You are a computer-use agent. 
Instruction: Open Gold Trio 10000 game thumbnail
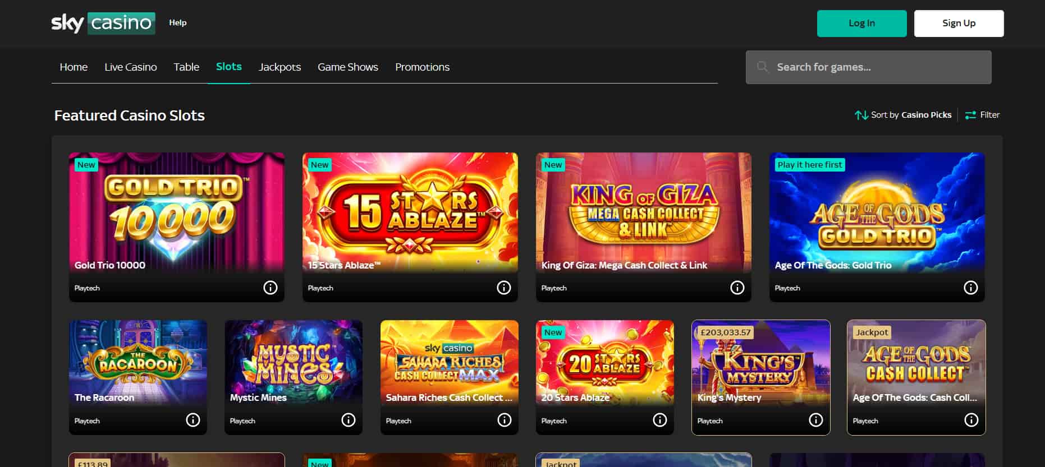[177, 212]
